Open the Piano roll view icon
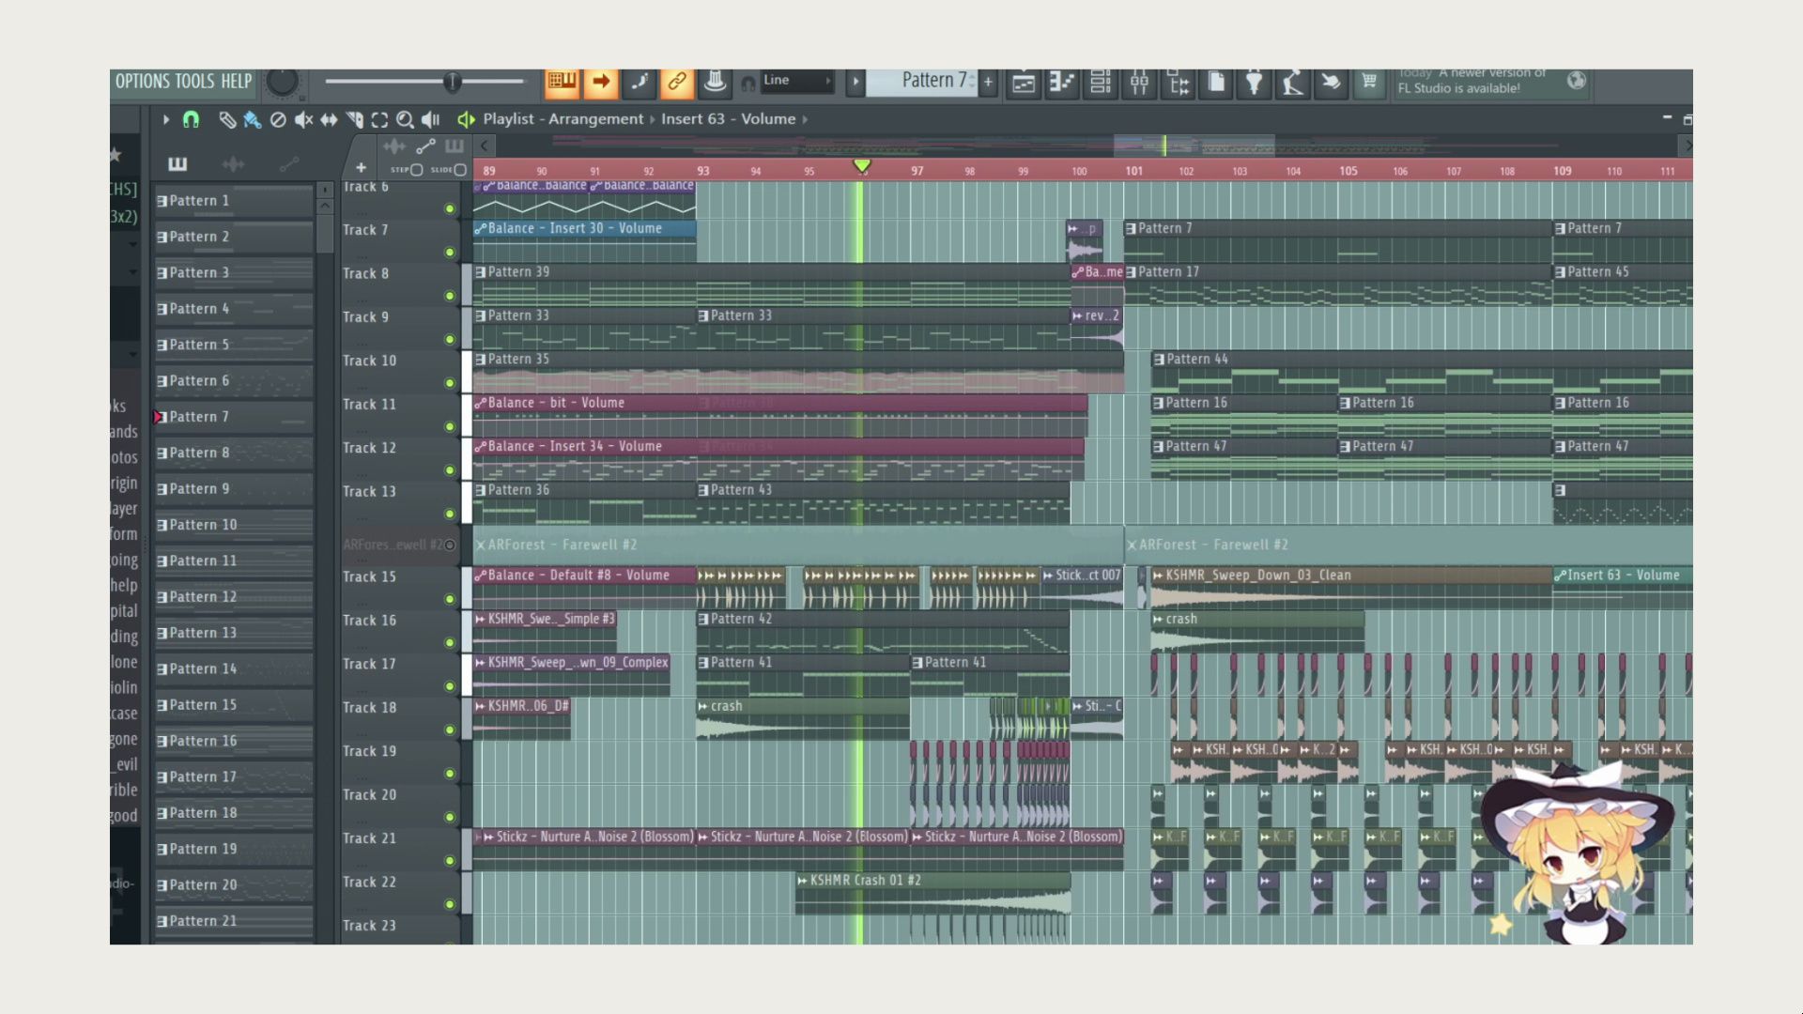This screenshot has width=1803, height=1014. click(1062, 83)
